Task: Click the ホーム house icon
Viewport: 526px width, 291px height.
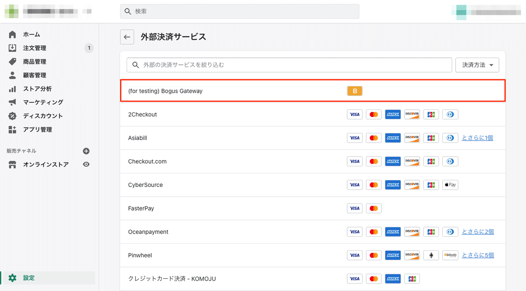Action: point(12,35)
